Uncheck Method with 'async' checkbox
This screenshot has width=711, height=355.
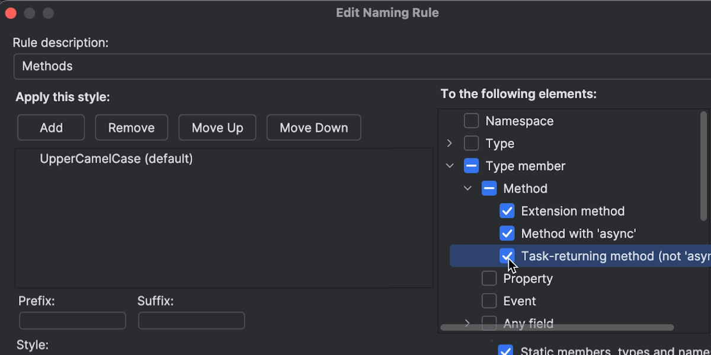(x=507, y=234)
